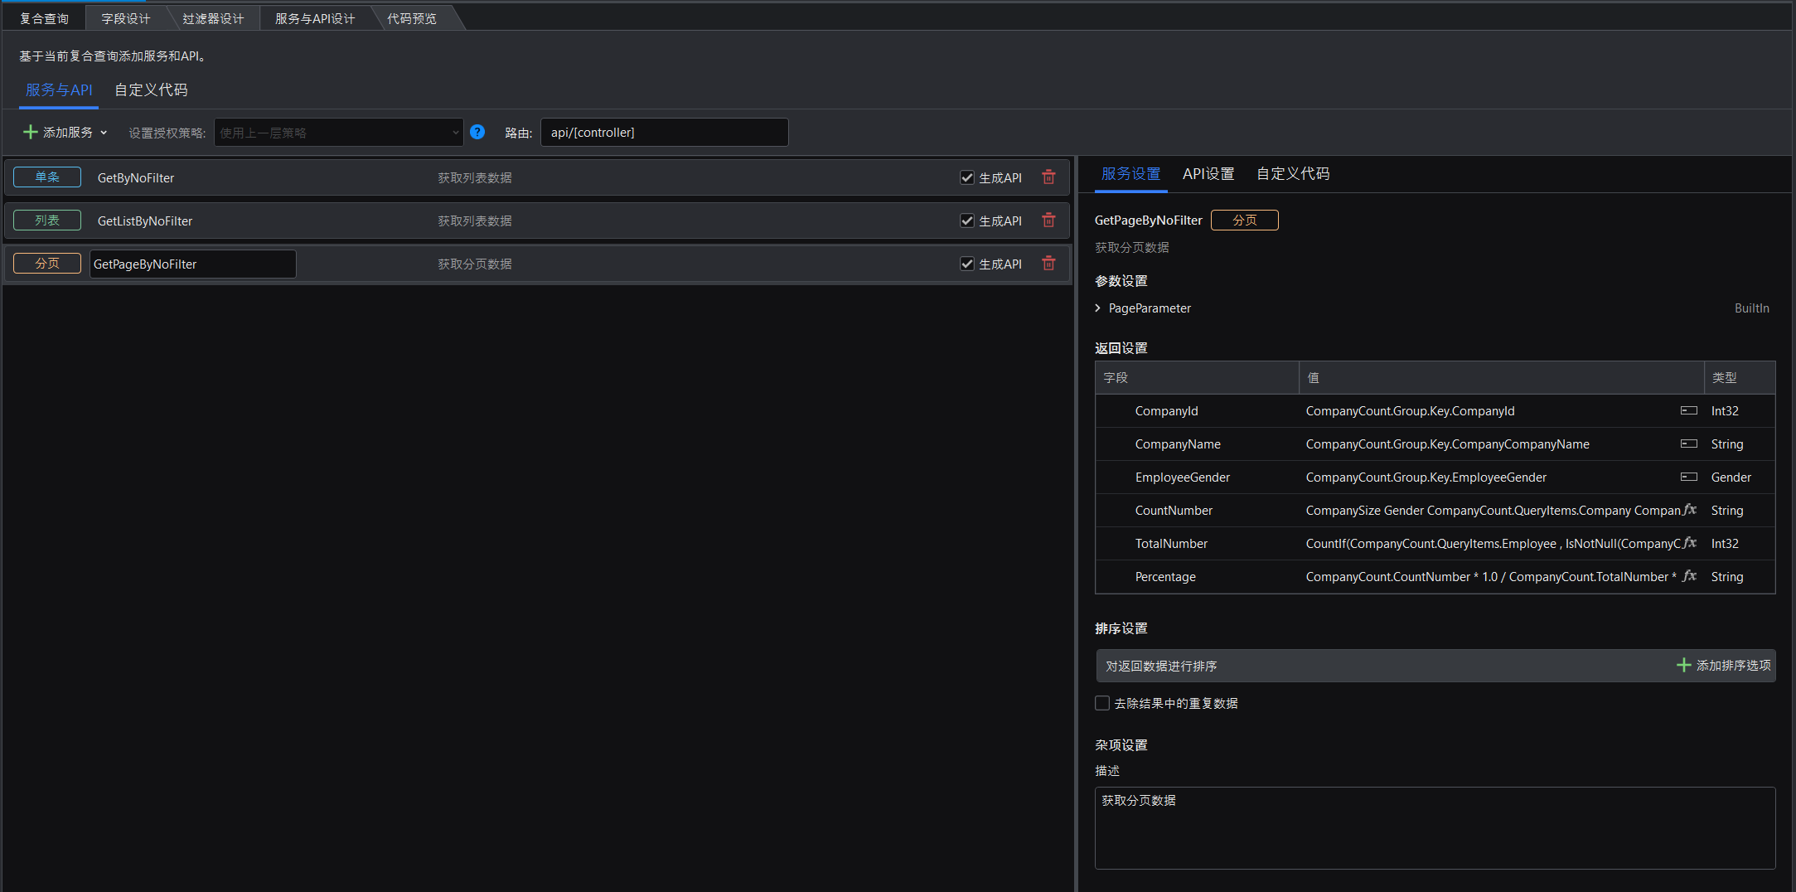Click the 字段 column header

[1197, 377]
